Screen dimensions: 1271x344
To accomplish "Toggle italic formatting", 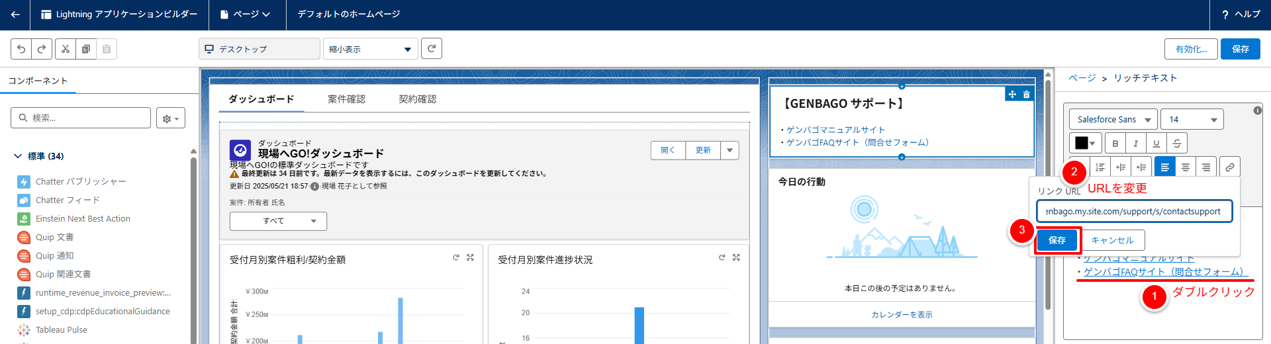I will point(1136,143).
